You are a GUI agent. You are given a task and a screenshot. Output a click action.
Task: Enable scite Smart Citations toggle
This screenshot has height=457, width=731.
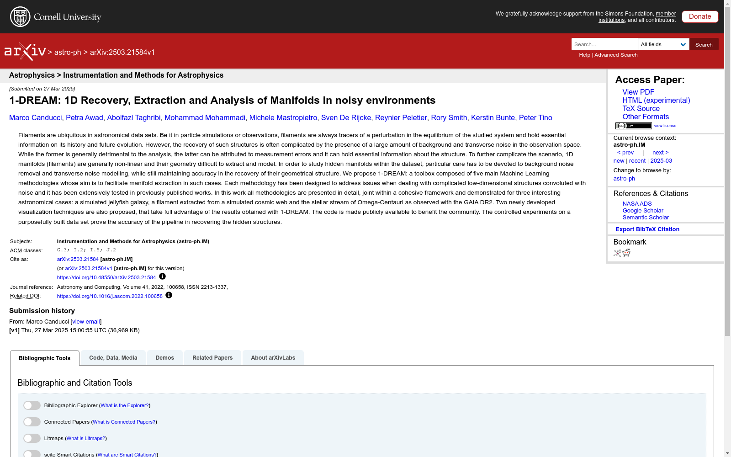point(32,454)
